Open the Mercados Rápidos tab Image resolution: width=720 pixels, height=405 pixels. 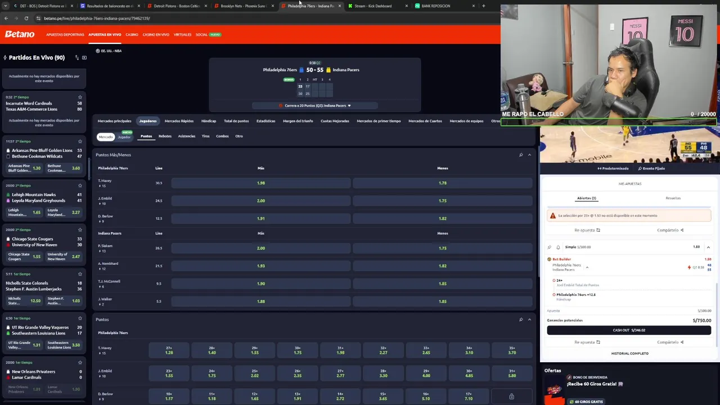[179, 121]
